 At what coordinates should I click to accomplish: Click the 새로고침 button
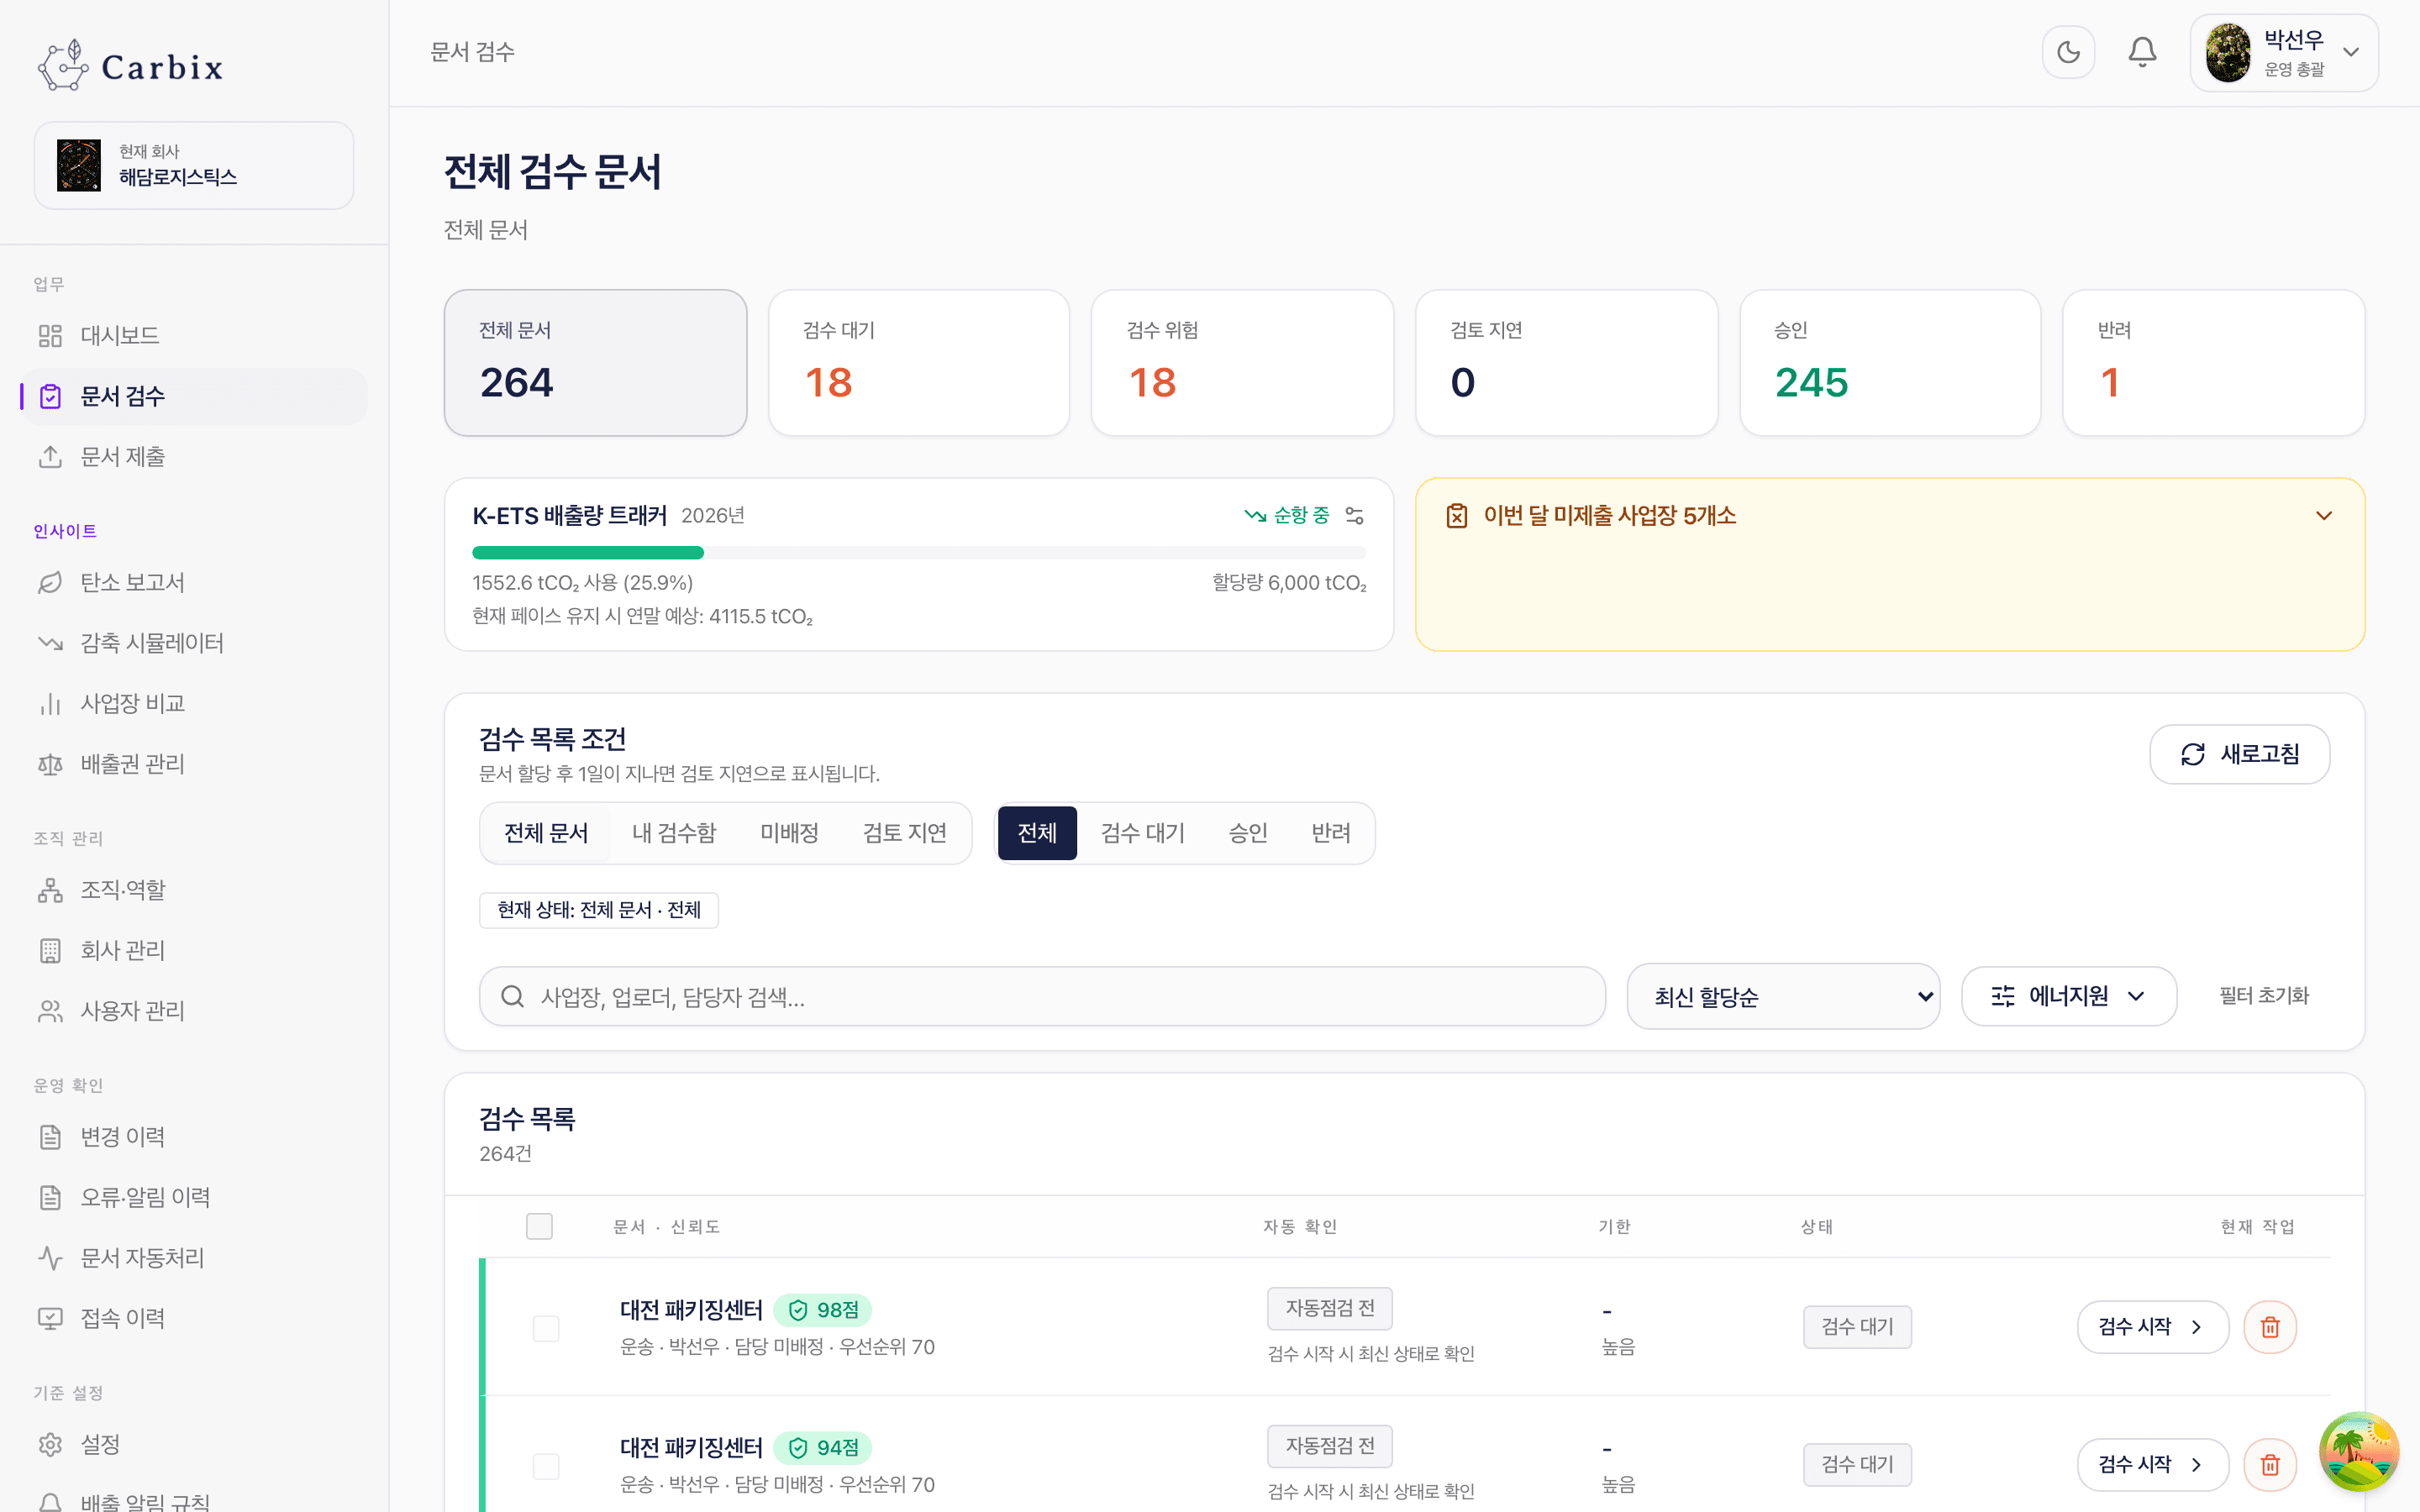point(2239,754)
